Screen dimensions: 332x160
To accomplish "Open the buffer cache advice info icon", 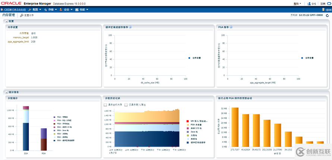I will pos(131,27).
